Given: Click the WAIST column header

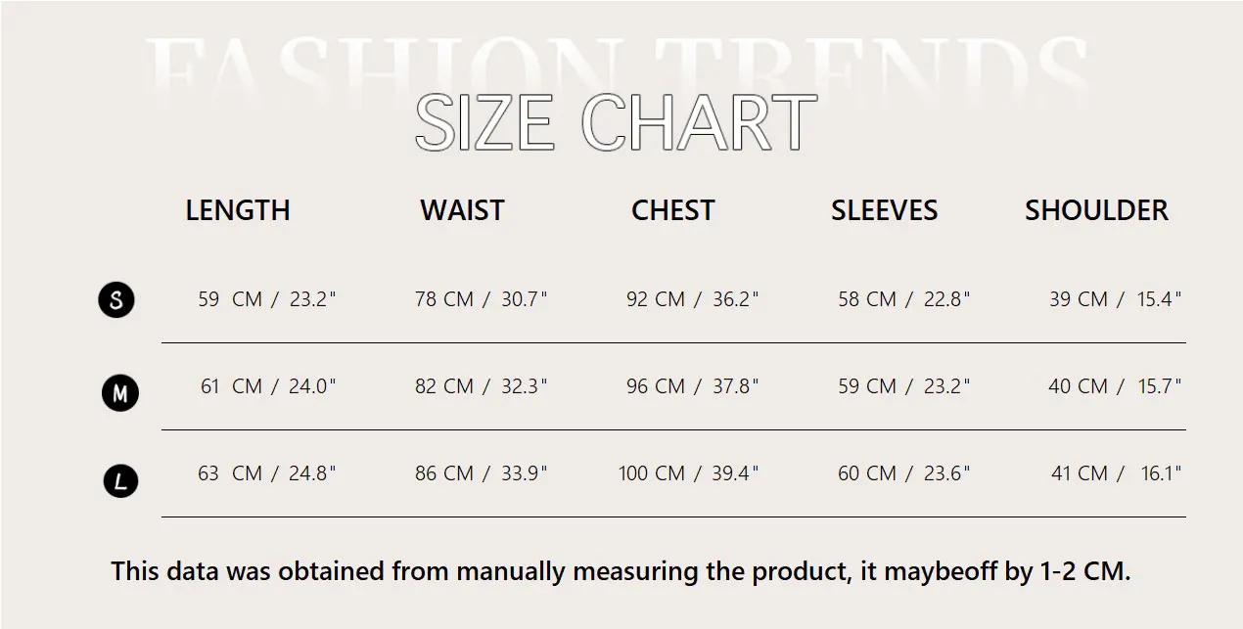Looking at the screenshot, I should pyautogui.click(x=462, y=210).
